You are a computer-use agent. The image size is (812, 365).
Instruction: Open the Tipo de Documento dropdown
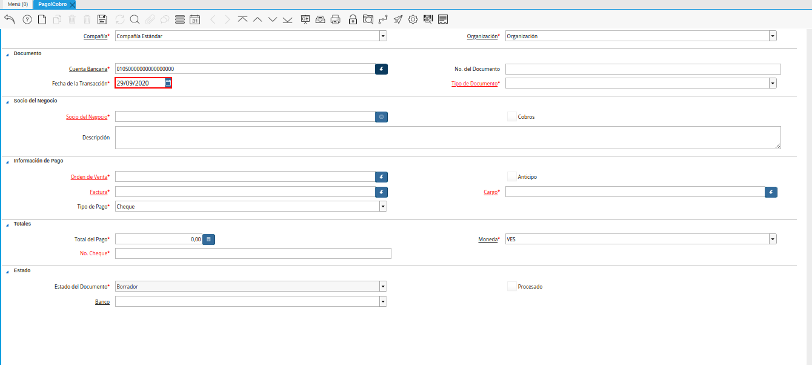pyautogui.click(x=773, y=83)
